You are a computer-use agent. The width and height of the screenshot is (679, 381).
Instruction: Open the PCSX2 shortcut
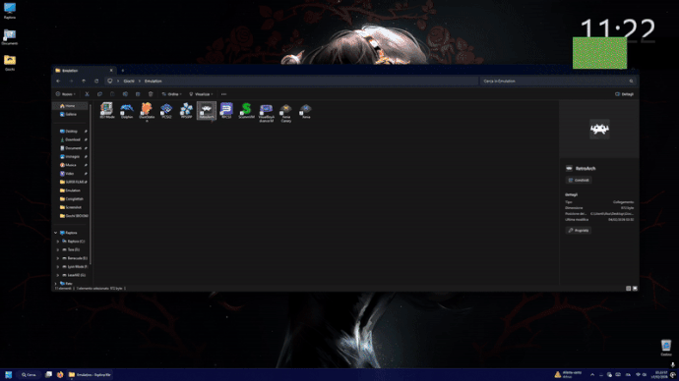click(x=166, y=111)
